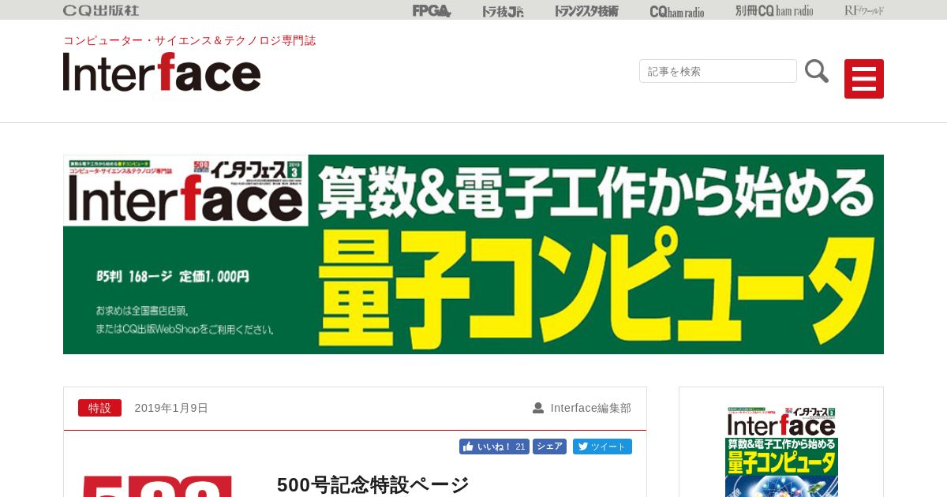
Task: Open the red hamburger menu
Action: pyautogui.click(x=864, y=79)
